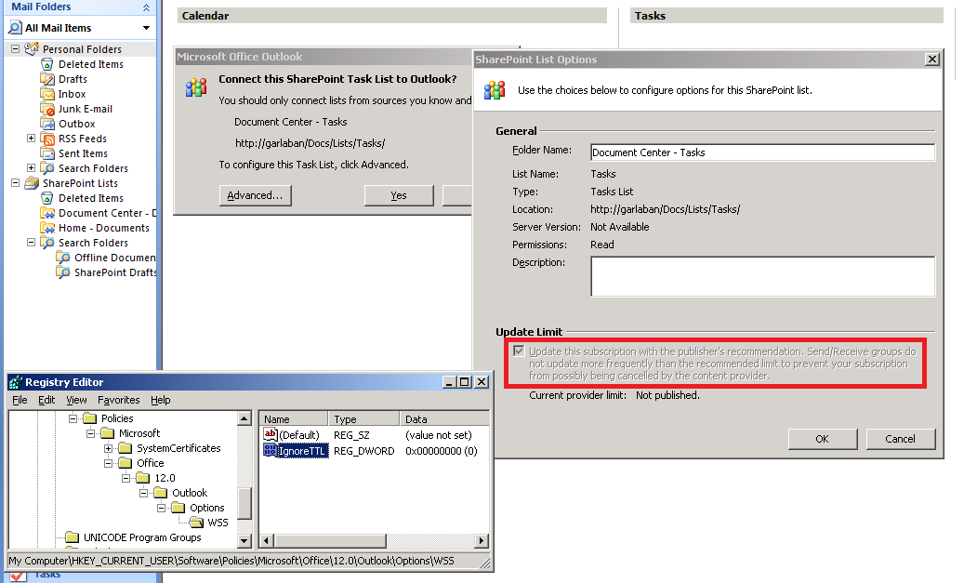
Task: Click the REG_SZ type cell
Action: click(x=351, y=435)
